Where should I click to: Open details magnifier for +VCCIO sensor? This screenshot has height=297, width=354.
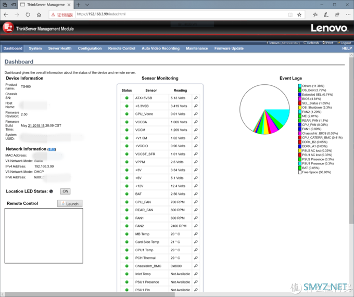click(x=196, y=146)
